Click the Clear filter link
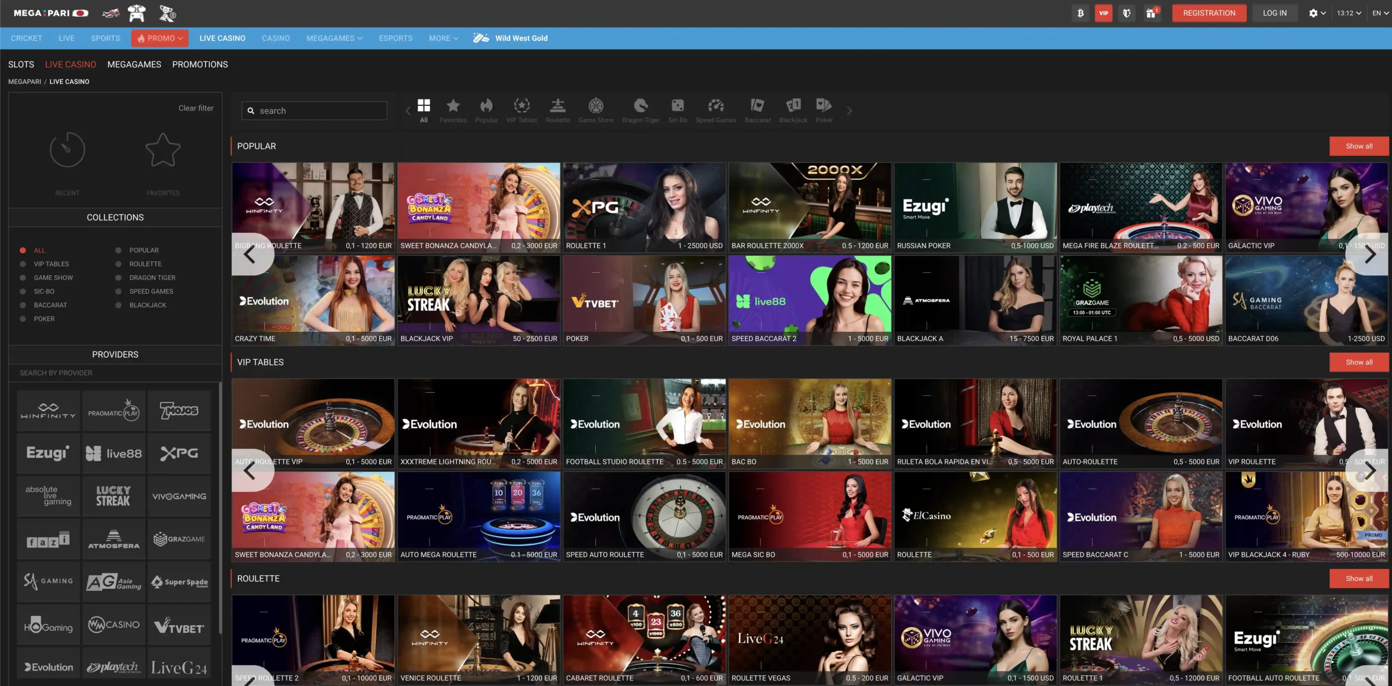This screenshot has height=686, width=1392. (196, 108)
